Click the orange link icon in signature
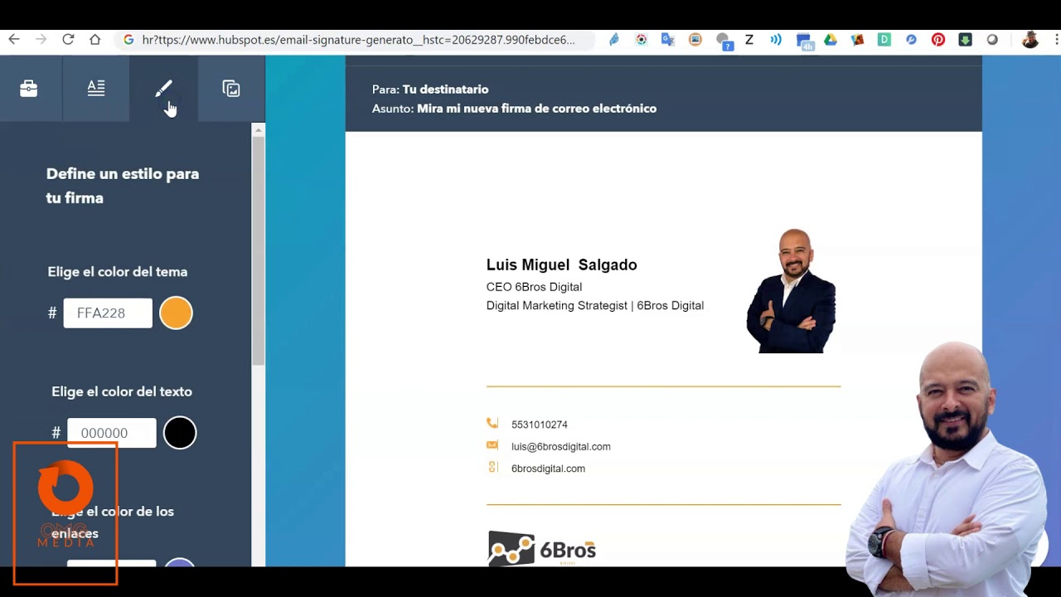Screen dimensions: 1061x597 [492, 468]
